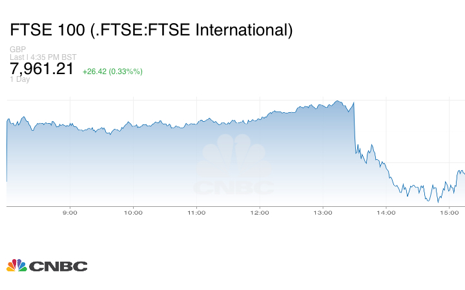Click the 15:00 time axis label
The height and width of the screenshot is (290, 465).
(449, 212)
